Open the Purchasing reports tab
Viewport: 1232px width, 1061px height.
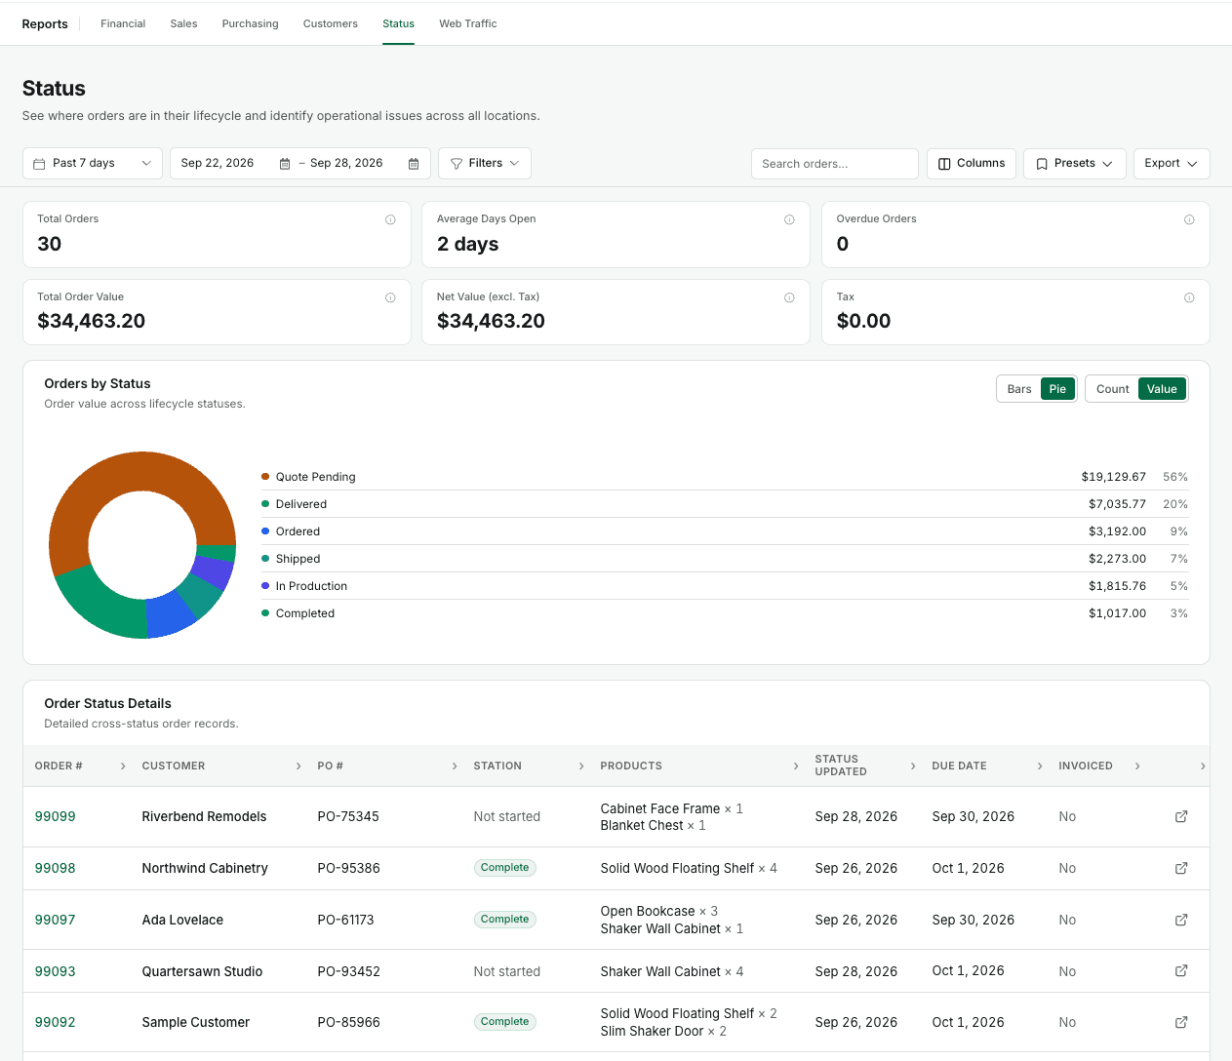click(x=250, y=23)
